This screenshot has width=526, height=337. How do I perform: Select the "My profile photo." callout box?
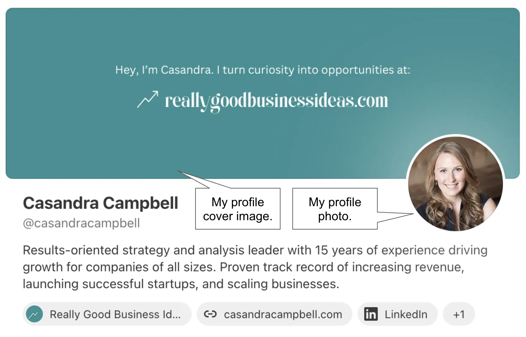tap(335, 209)
